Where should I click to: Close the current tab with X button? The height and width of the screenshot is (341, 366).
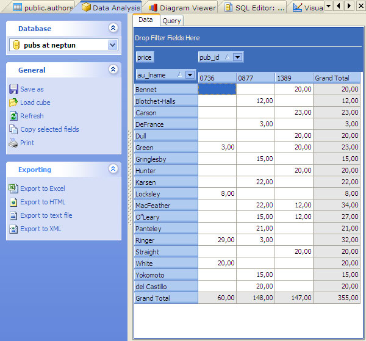tap(361, 5)
